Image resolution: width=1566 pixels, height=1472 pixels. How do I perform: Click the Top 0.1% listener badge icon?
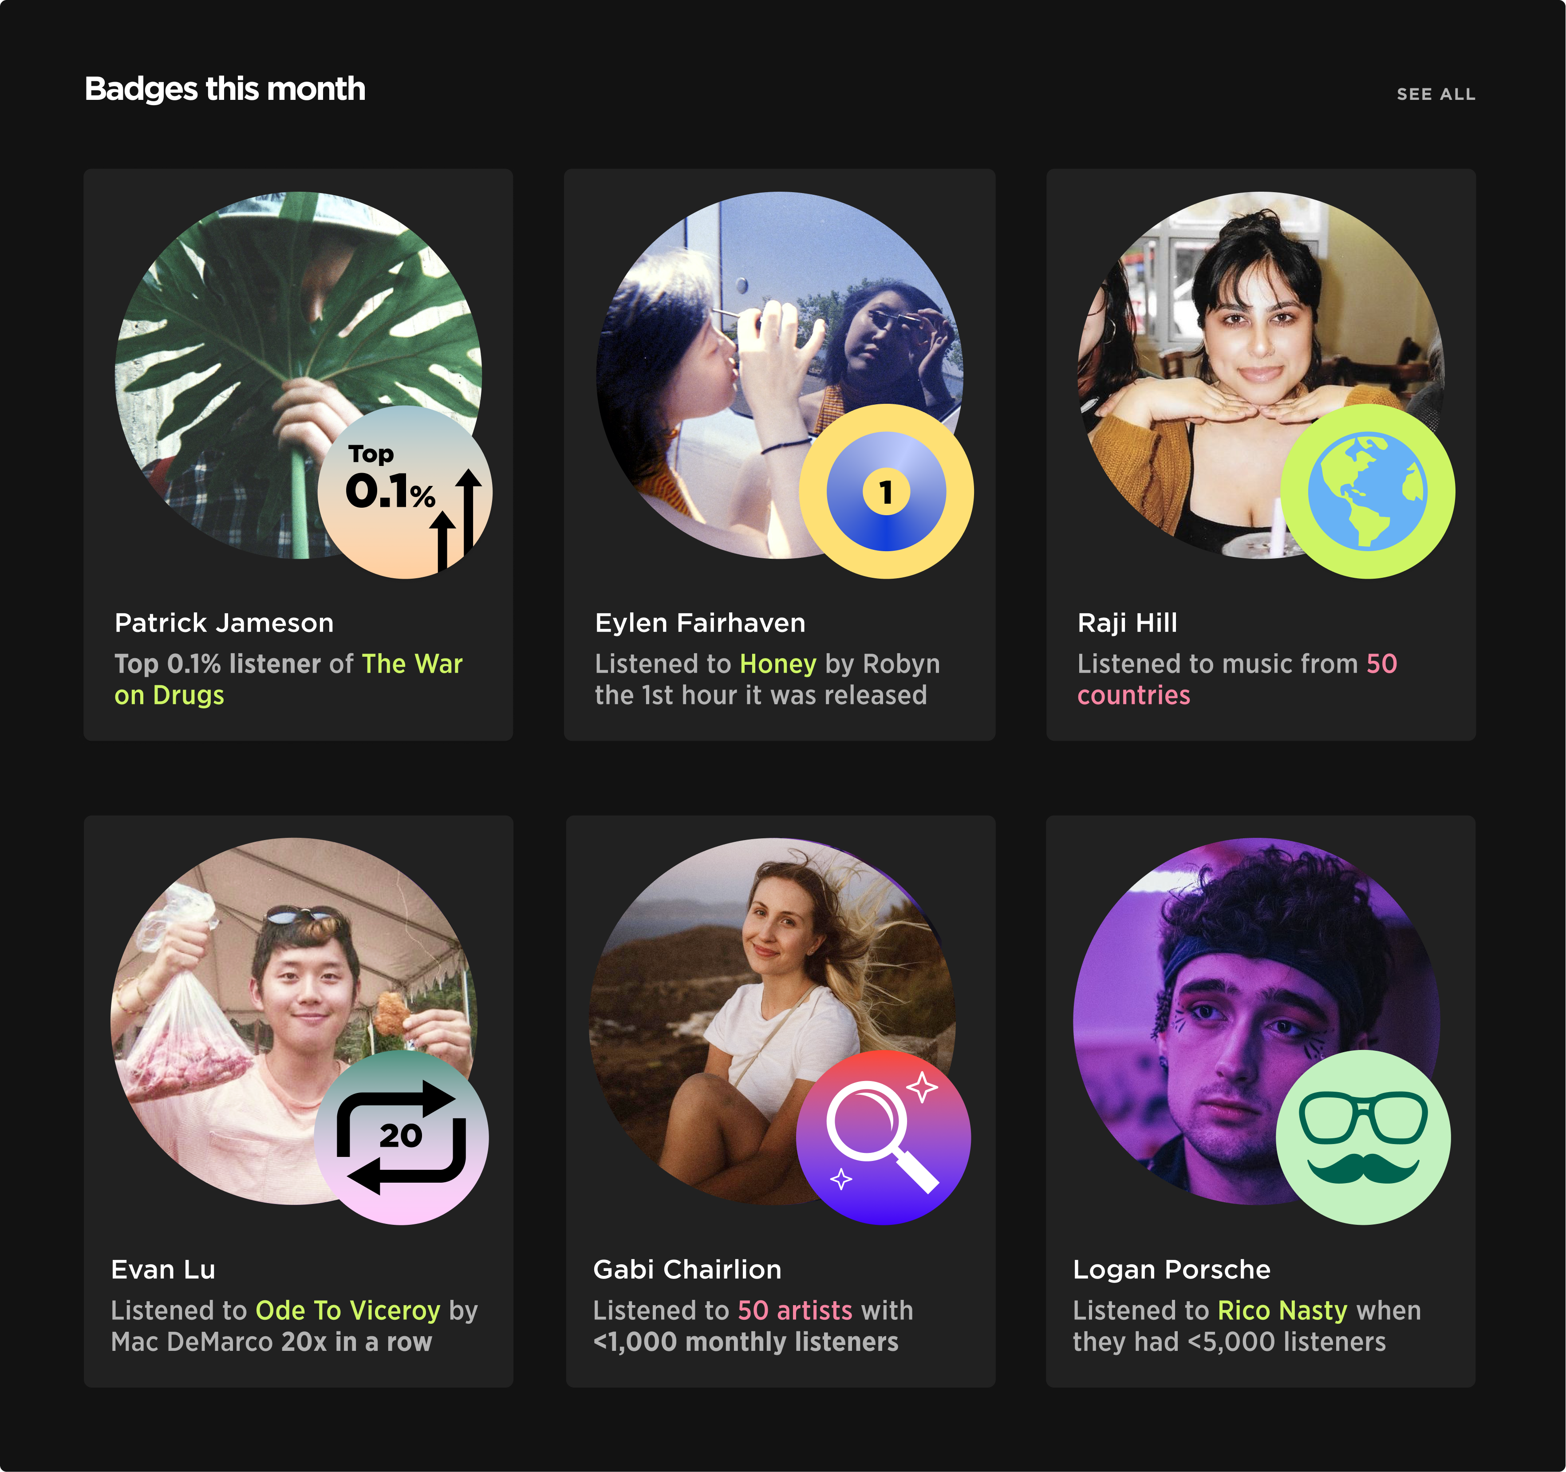pyautogui.click(x=404, y=492)
